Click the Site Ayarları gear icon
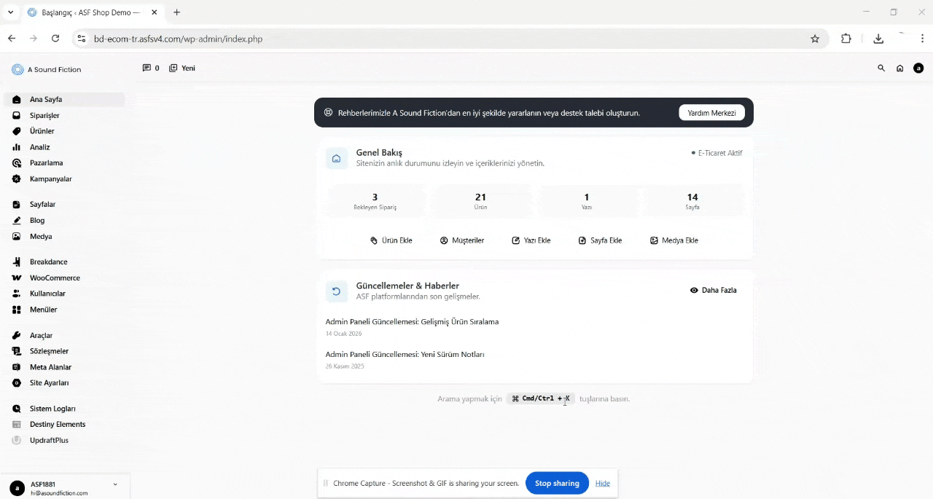Image resolution: width=933 pixels, height=499 pixels. tap(16, 383)
